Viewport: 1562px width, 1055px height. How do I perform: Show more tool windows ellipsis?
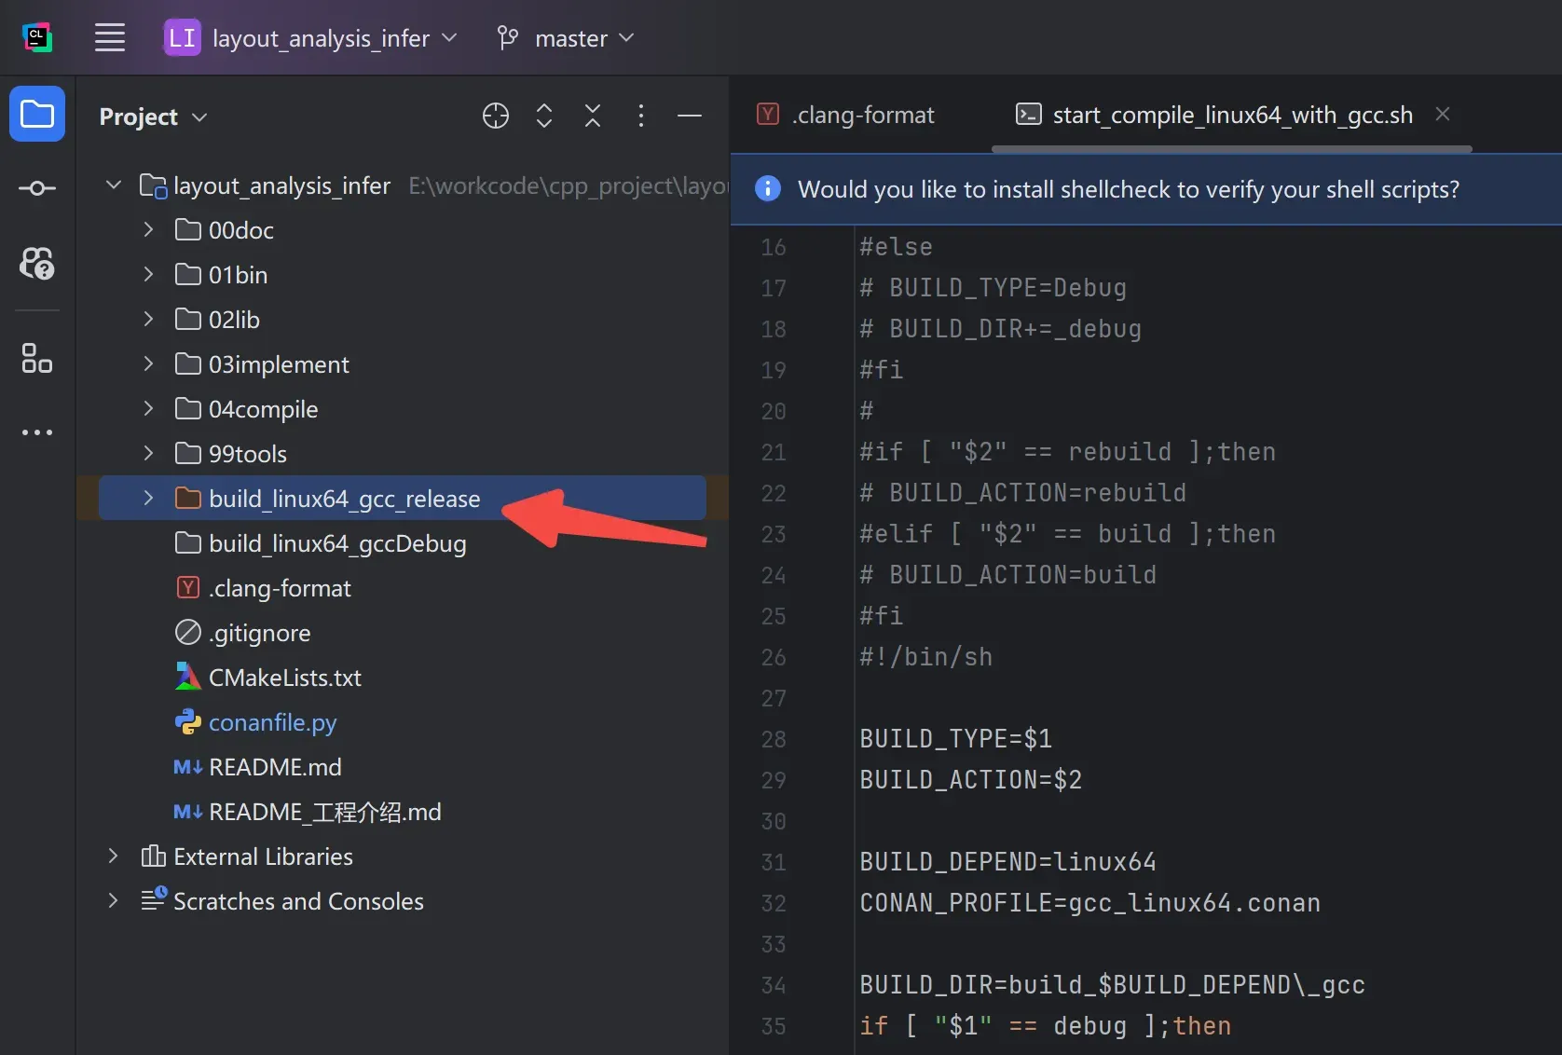(x=37, y=432)
